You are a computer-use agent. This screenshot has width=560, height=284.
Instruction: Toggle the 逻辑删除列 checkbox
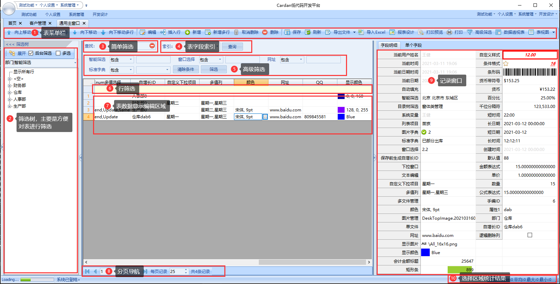[x=530, y=235]
